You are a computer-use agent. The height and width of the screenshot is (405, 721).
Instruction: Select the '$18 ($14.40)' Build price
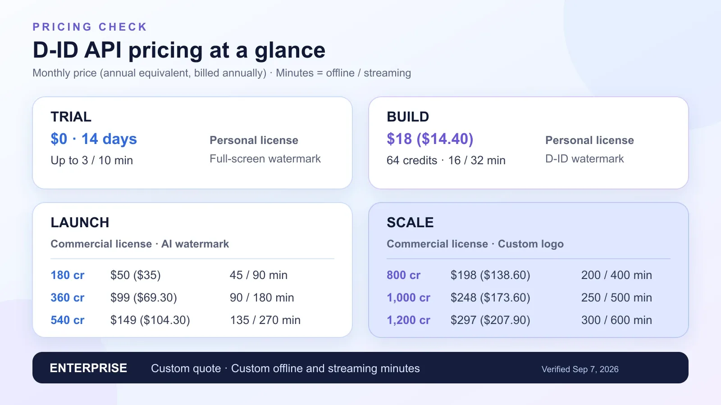pos(430,139)
